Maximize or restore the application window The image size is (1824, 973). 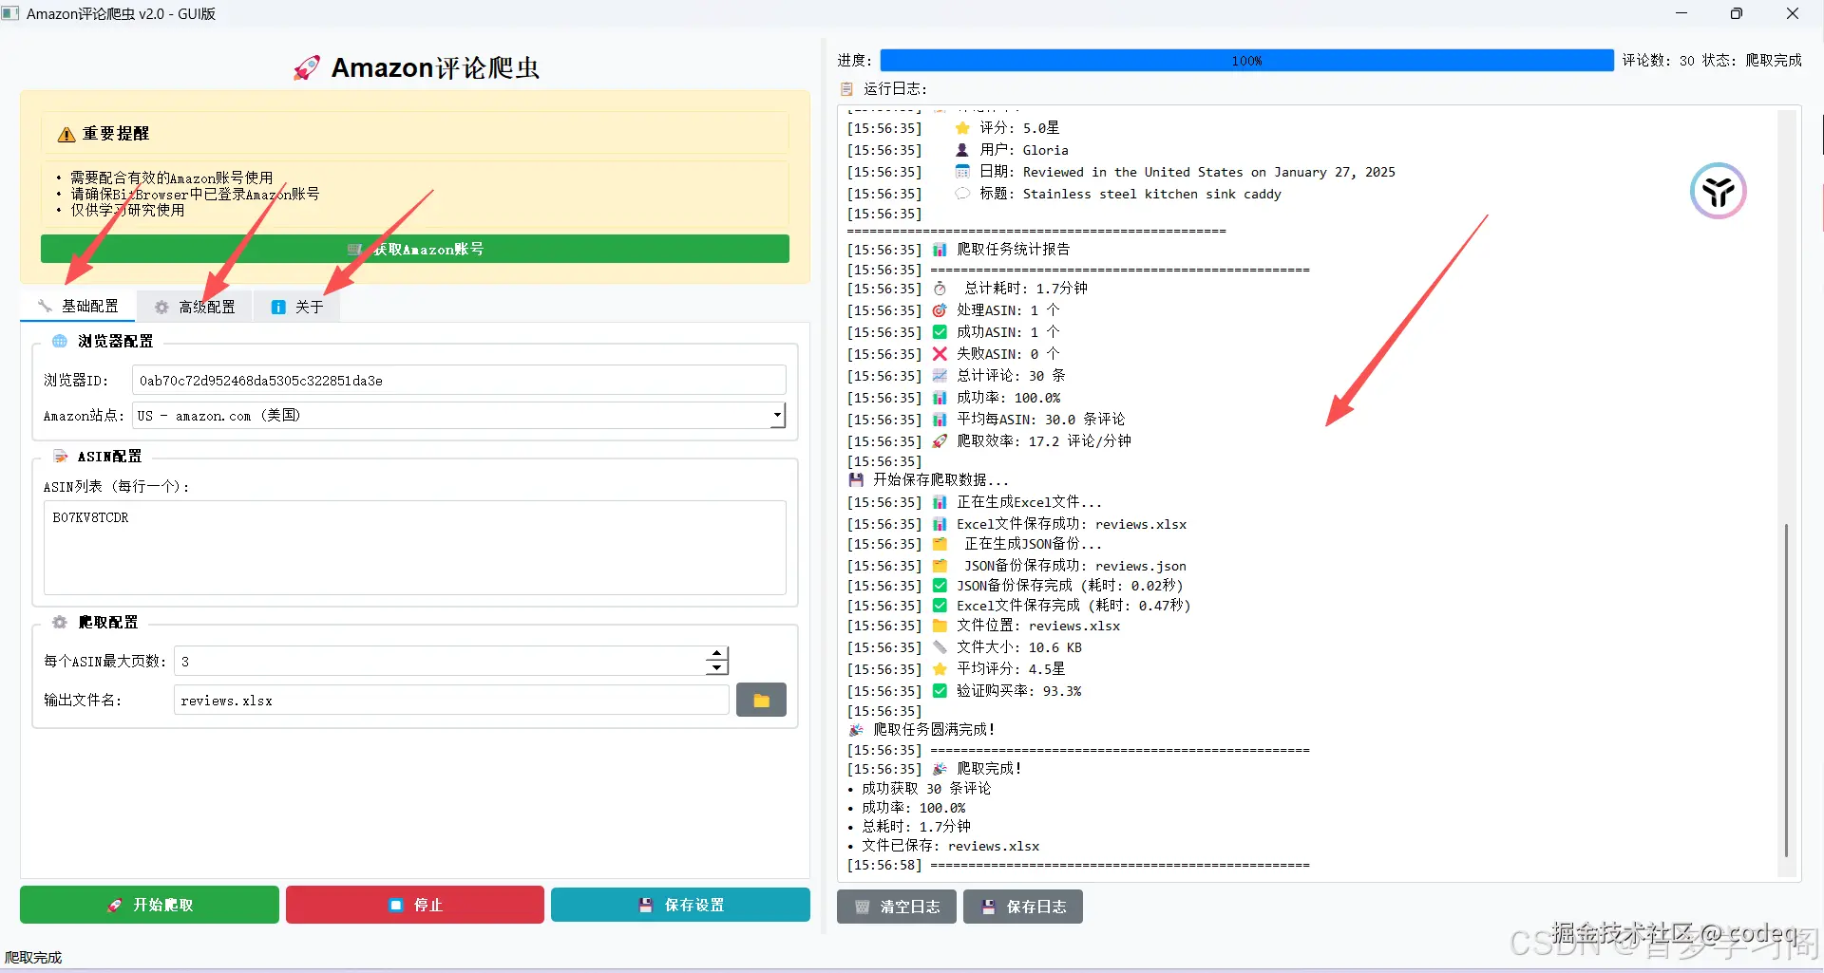(1737, 13)
